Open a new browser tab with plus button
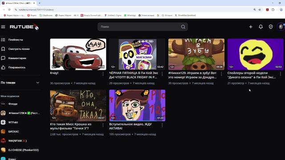This screenshot has height=160, width=285. coord(40,3)
